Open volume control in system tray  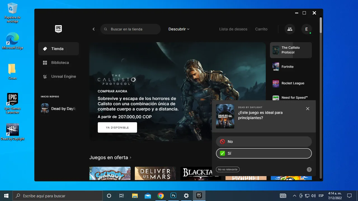tap(313, 196)
